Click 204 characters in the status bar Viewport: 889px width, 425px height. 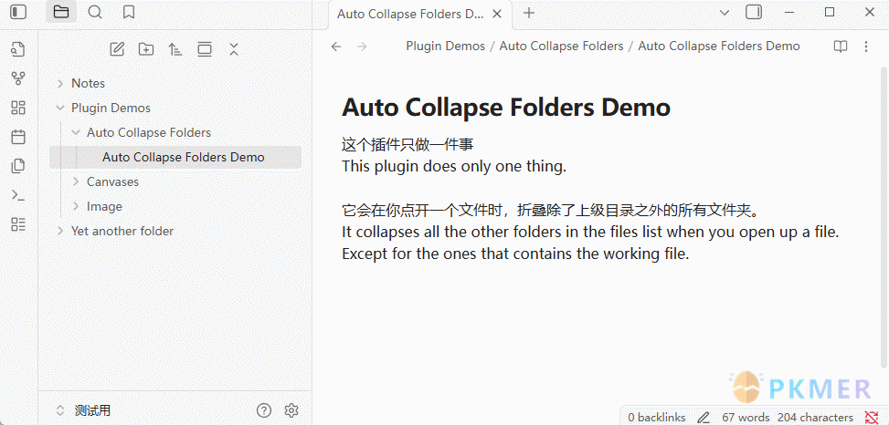[815, 418]
